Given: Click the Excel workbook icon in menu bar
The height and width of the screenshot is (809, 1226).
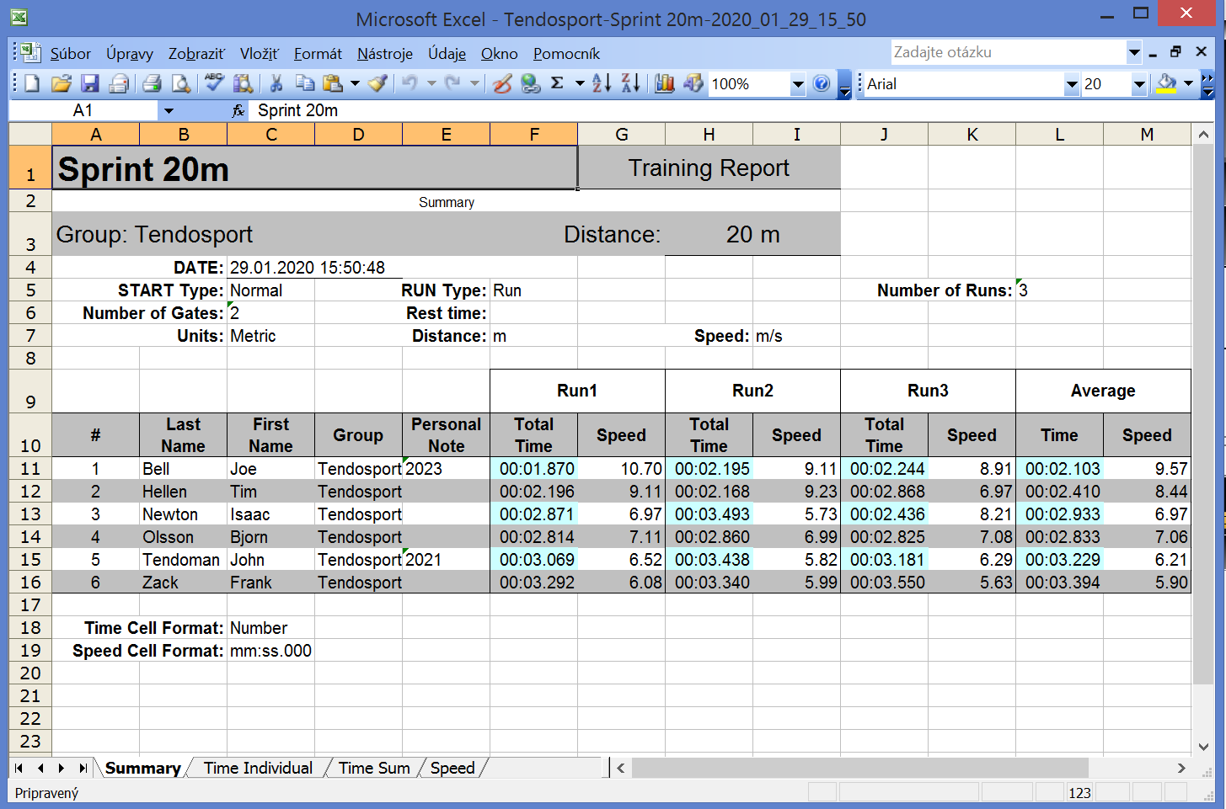Looking at the screenshot, I should tap(30, 52).
